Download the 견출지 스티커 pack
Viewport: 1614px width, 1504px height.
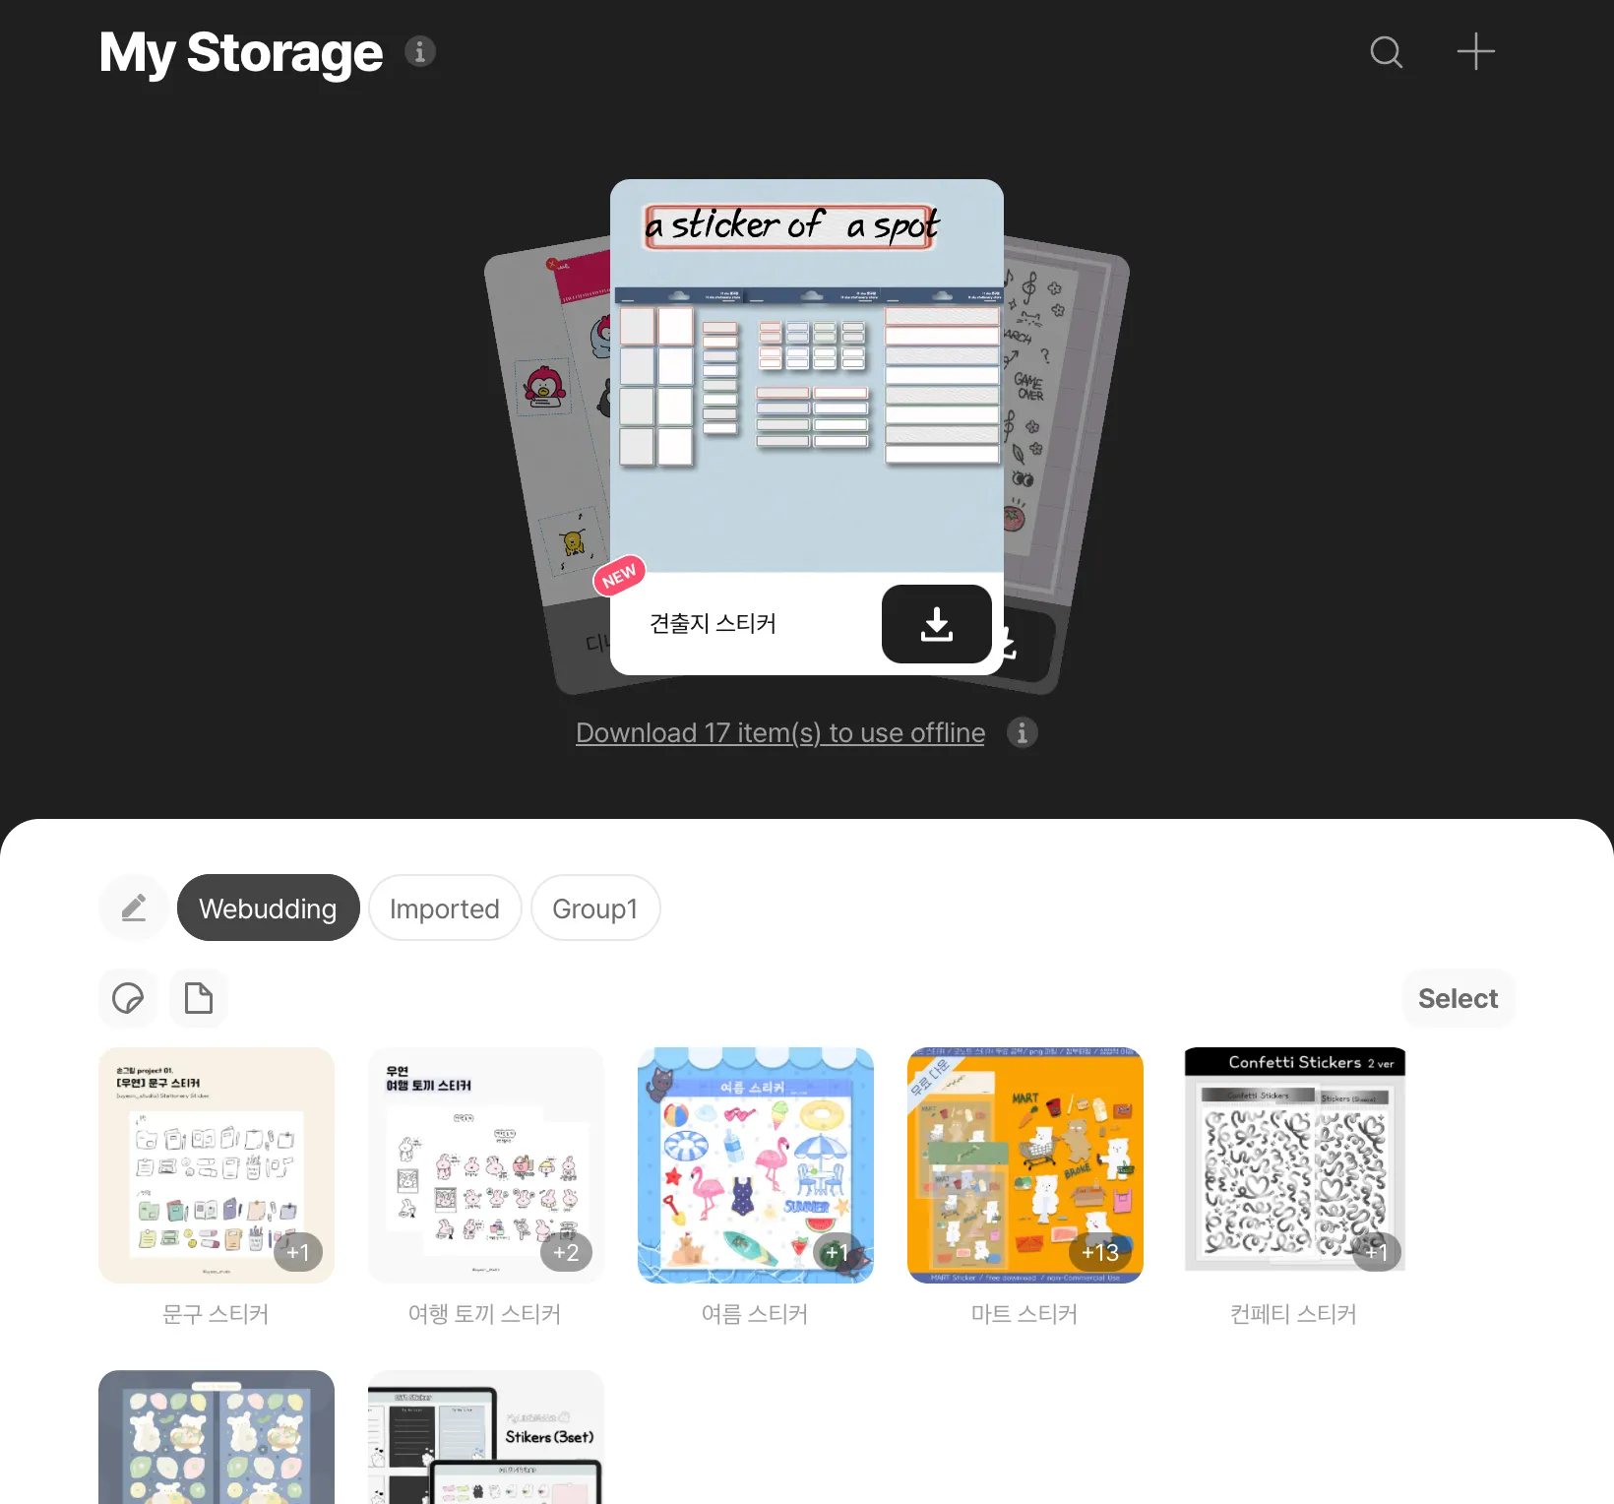[936, 624]
